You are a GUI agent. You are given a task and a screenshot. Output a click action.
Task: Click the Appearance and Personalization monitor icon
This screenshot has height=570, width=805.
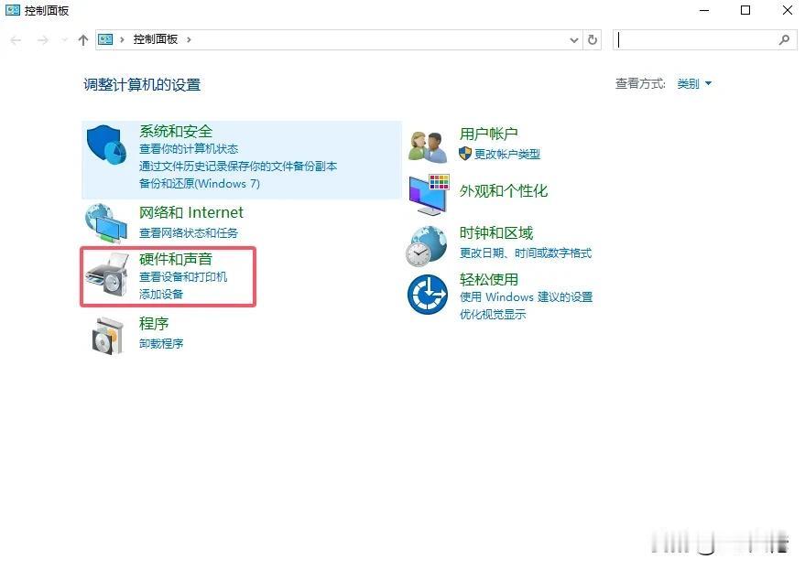pos(430,195)
